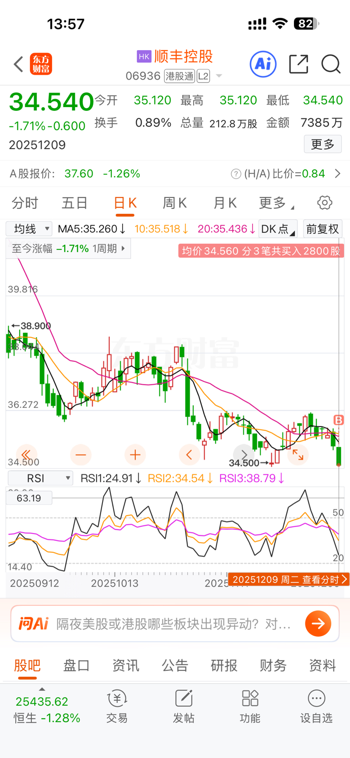
Task: Open the search magnifier icon
Action: pos(331,64)
